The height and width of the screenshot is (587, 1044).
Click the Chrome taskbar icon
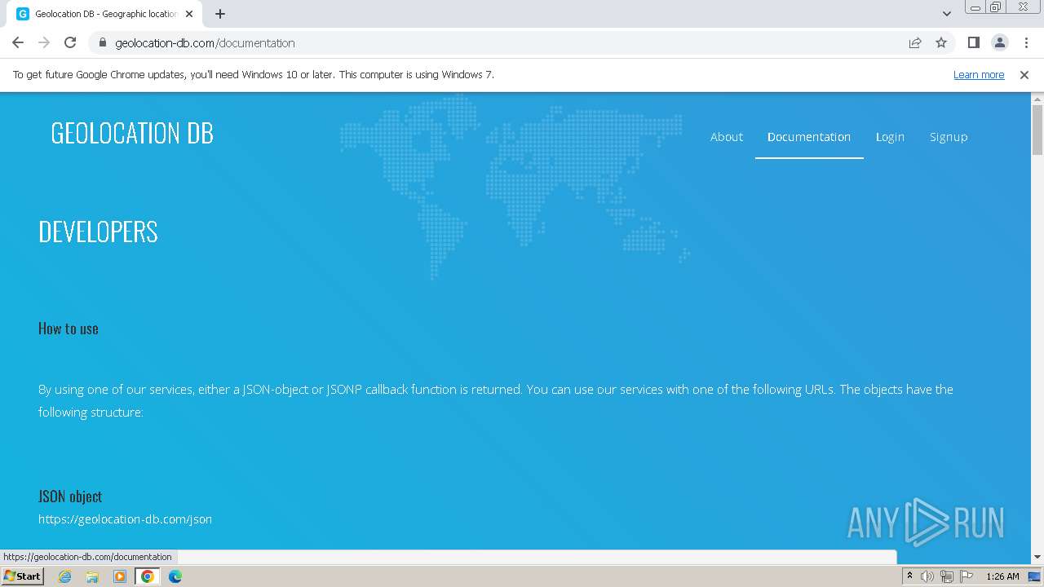[x=148, y=576]
